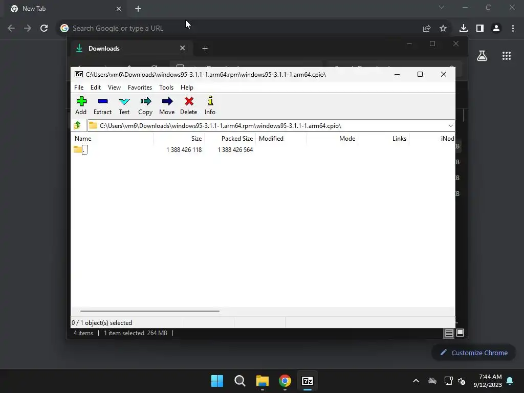This screenshot has width=524, height=393.
Task: Open Chrome downloads icon
Action: (x=464, y=29)
